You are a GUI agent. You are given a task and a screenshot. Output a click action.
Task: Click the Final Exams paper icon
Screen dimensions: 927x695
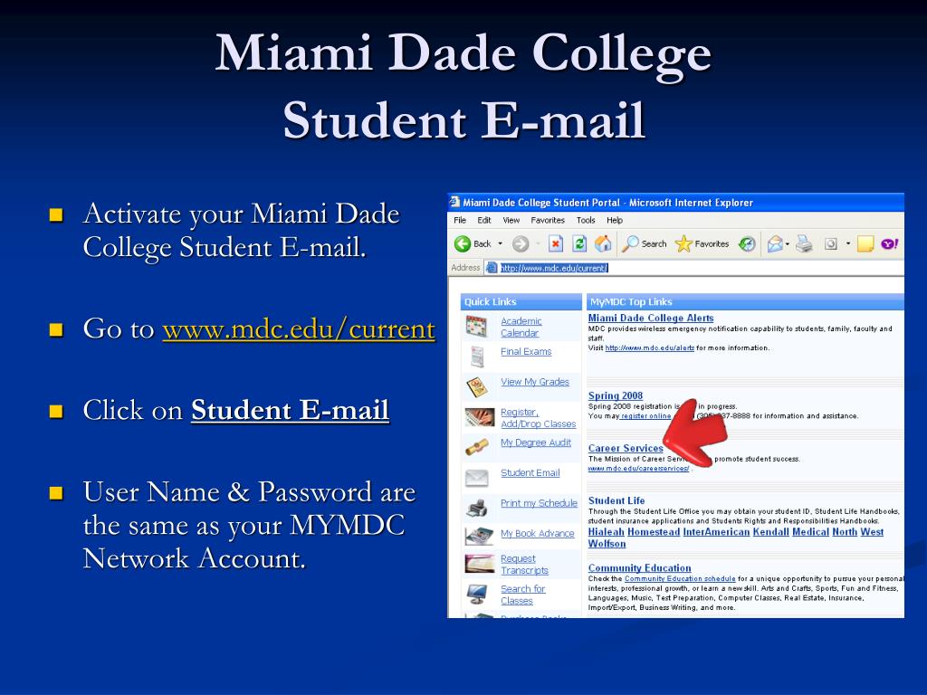point(477,357)
